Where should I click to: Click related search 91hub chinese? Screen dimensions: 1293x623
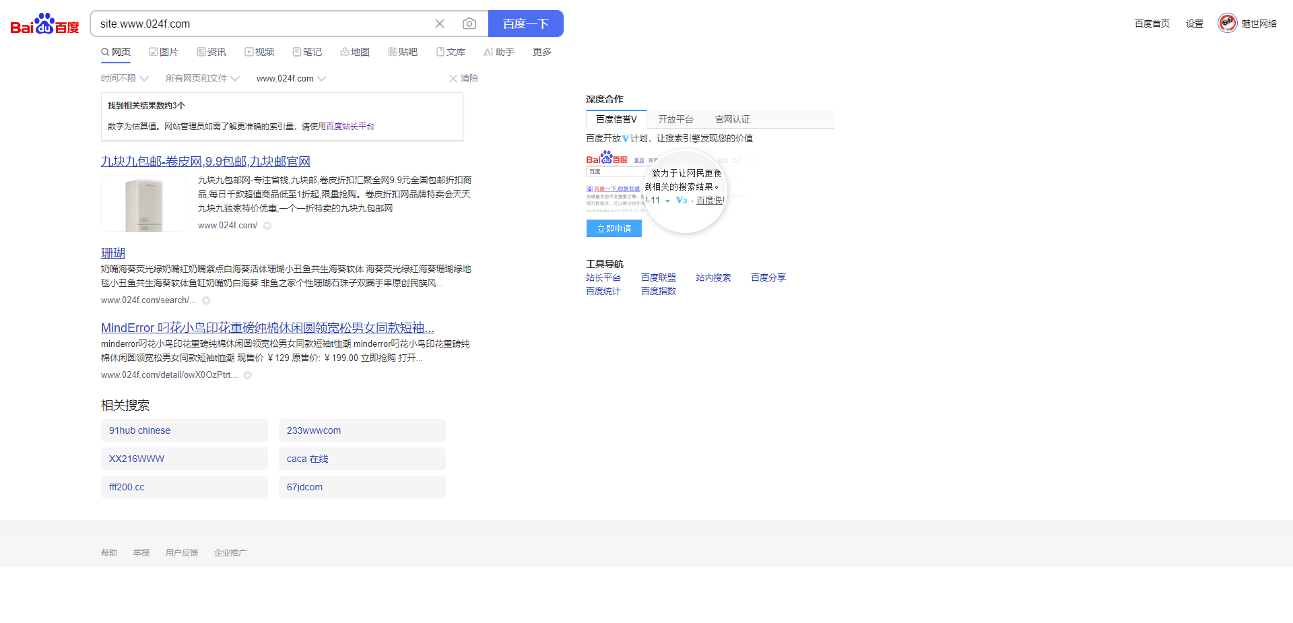tap(185, 430)
